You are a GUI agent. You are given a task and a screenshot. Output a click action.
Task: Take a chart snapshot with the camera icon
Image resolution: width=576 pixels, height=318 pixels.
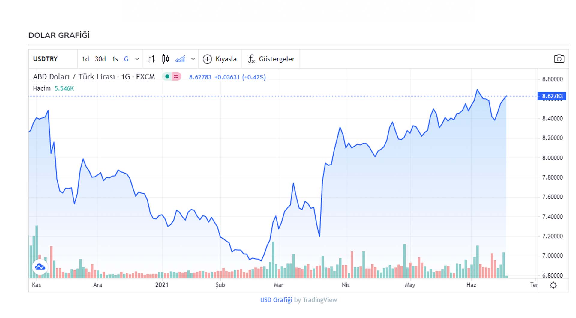[559, 59]
